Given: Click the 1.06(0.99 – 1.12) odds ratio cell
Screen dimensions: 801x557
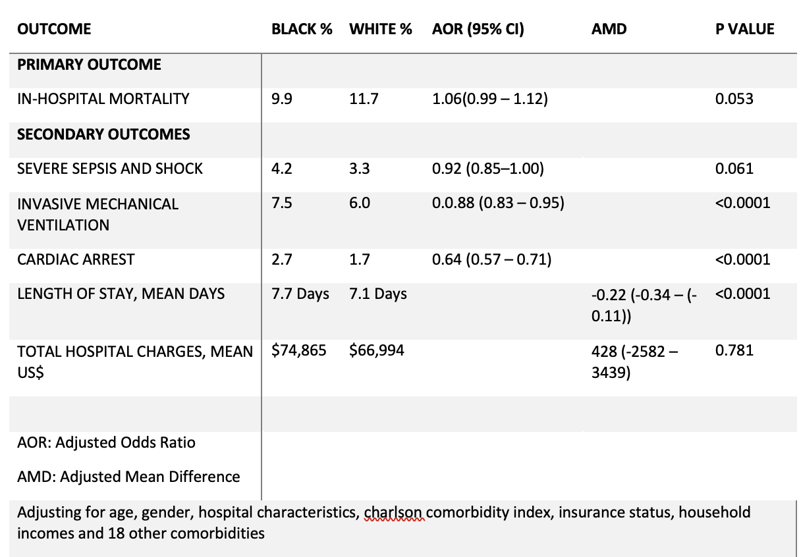Looking at the screenshot, I should [489, 99].
